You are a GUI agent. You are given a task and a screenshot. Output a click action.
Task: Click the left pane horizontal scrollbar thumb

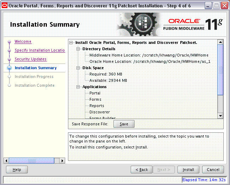[x=32, y=161]
